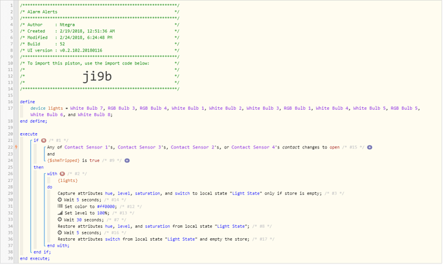The height and width of the screenshot is (266, 445).
Task: Click the round icon after comment #15
Action: [370, 148]
